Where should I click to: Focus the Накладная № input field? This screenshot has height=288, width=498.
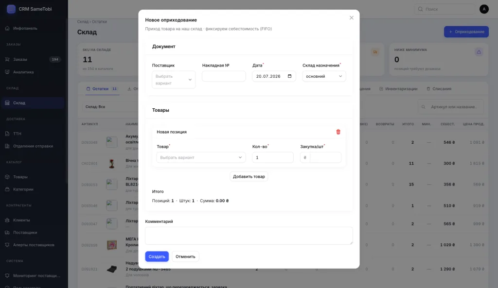(x=224, y=76)
